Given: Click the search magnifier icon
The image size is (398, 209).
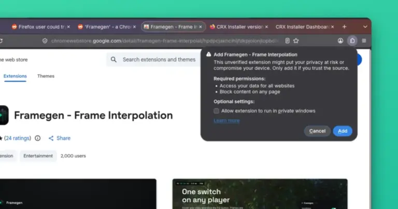Looking at the screenshot, I should pyautogui.click(x=113, y=60).
